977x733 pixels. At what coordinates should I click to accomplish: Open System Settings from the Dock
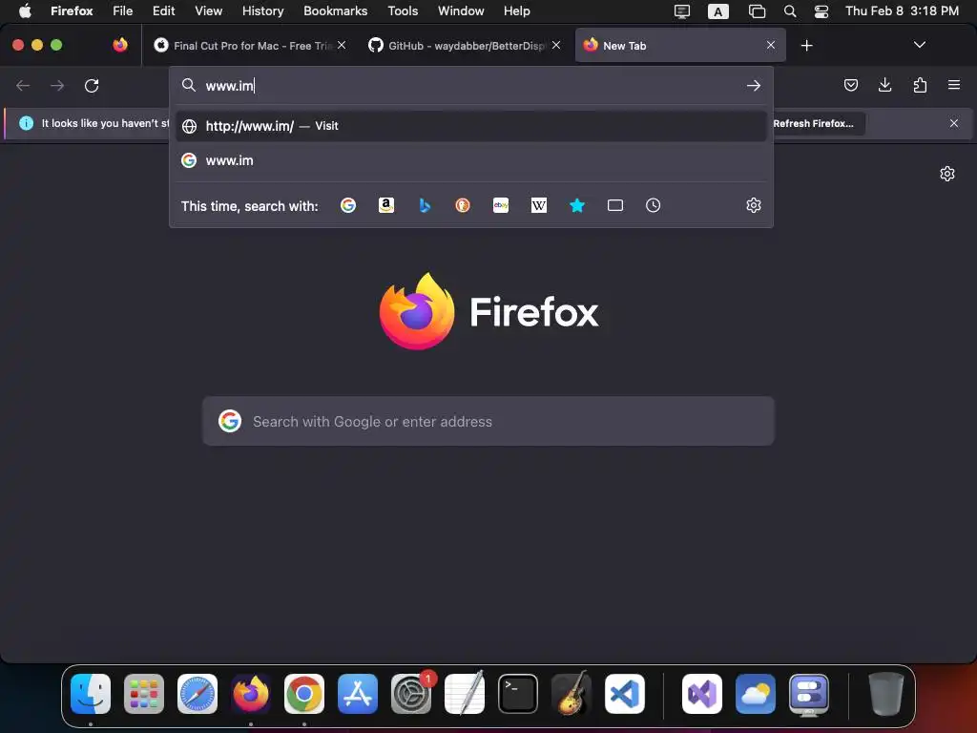point(411,693)
